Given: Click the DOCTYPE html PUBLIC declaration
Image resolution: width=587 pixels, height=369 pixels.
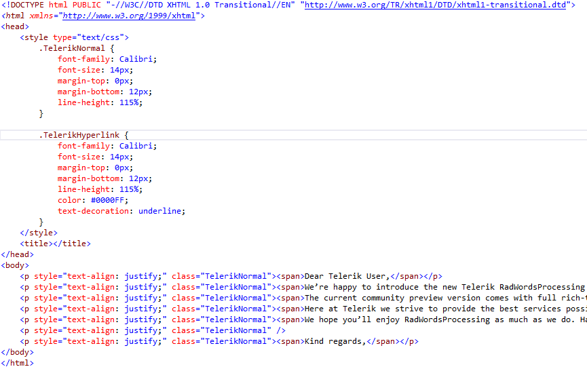Looking at the screenshot, I should pyautogui.click(x=288, y=5).
